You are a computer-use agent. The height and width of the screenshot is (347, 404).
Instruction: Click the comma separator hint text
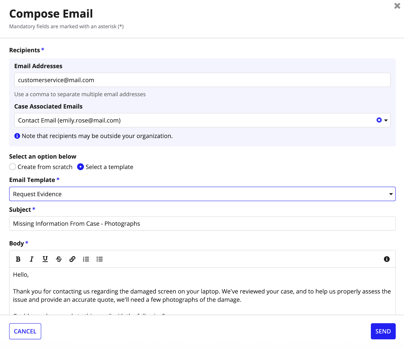pos(80,94)
